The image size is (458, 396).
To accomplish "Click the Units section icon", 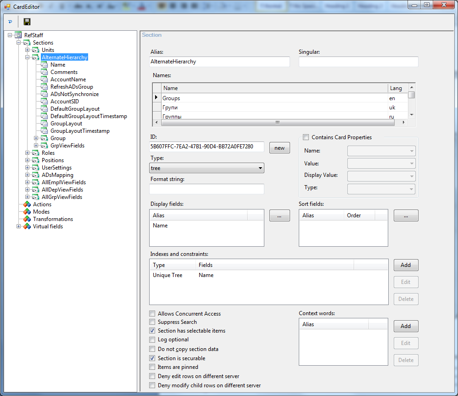I will point(36,50).
